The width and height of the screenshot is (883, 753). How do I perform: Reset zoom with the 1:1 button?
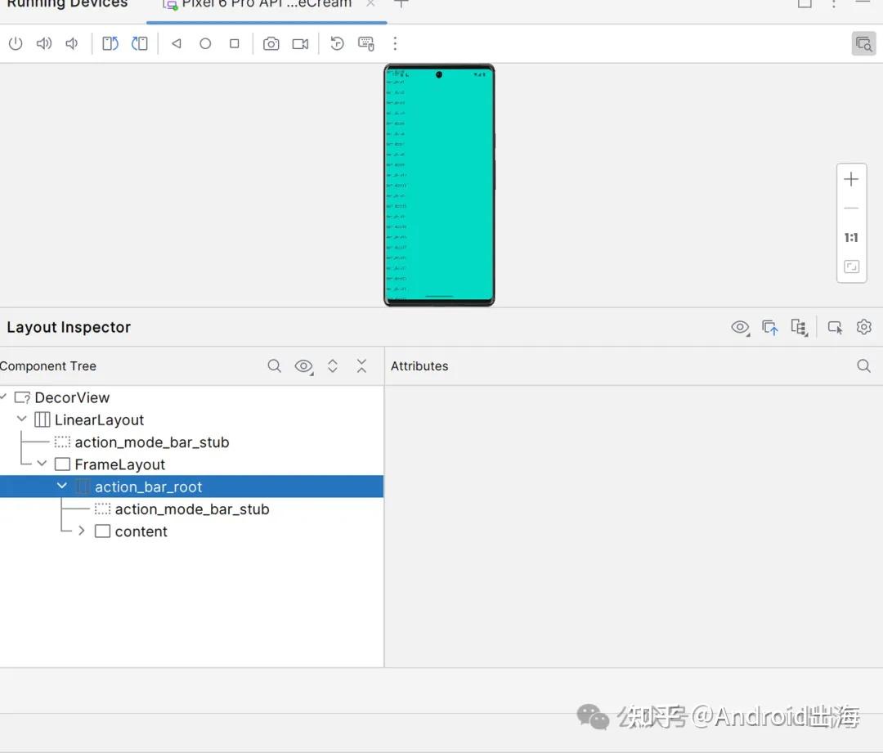851,238
